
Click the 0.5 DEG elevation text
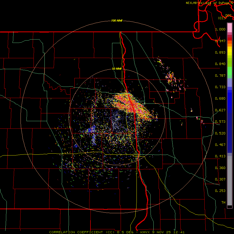[125, 232]
